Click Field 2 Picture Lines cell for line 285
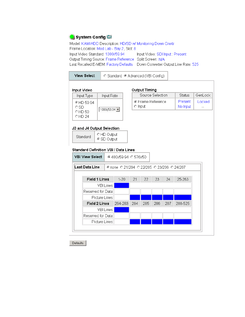The width and height of the screenshot is (245, 317). [x=146, y=222]
